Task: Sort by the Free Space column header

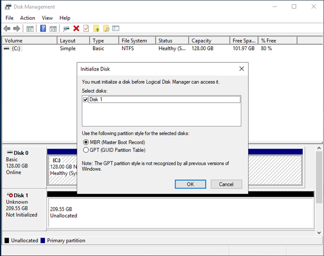Action: (244, 41)
